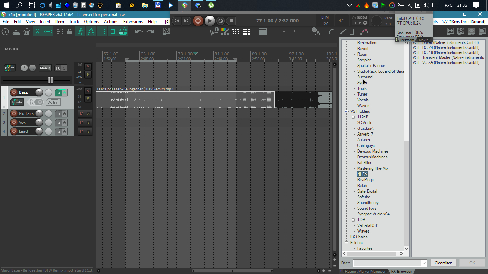Viewport: 488px width, 274px height.
Task: Open the Filter combo box dropdown
Action: [424, 263]
